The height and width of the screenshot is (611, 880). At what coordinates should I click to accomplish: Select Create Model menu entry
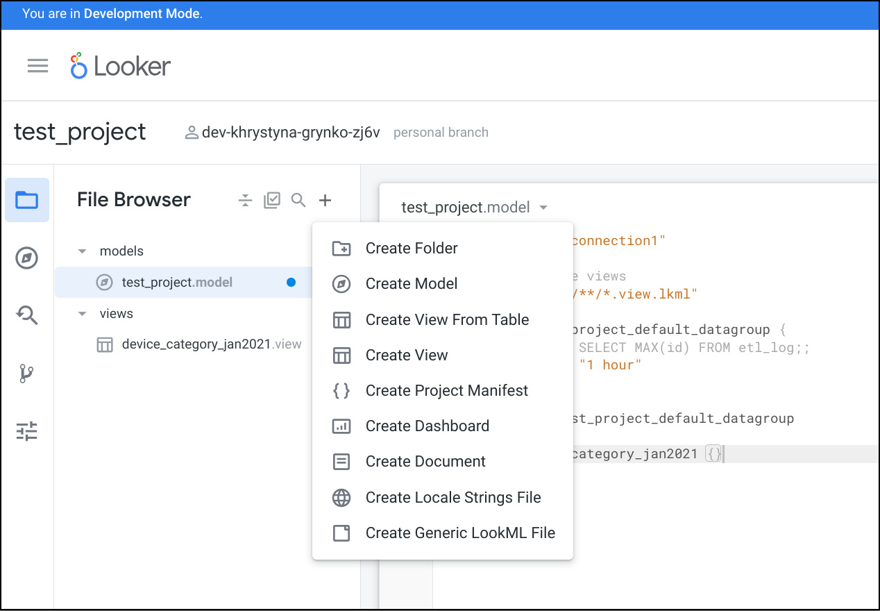pos(443,284)
